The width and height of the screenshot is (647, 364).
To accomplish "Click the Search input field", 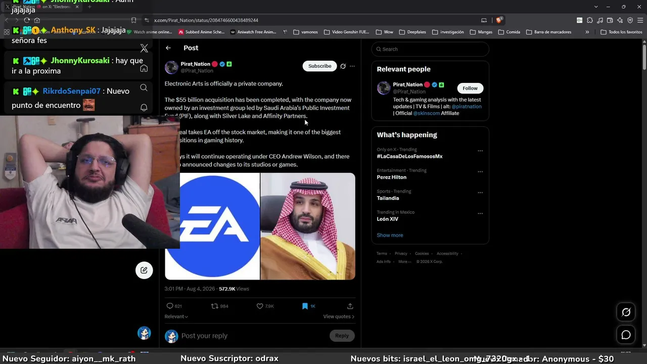I will pos(430,49).
